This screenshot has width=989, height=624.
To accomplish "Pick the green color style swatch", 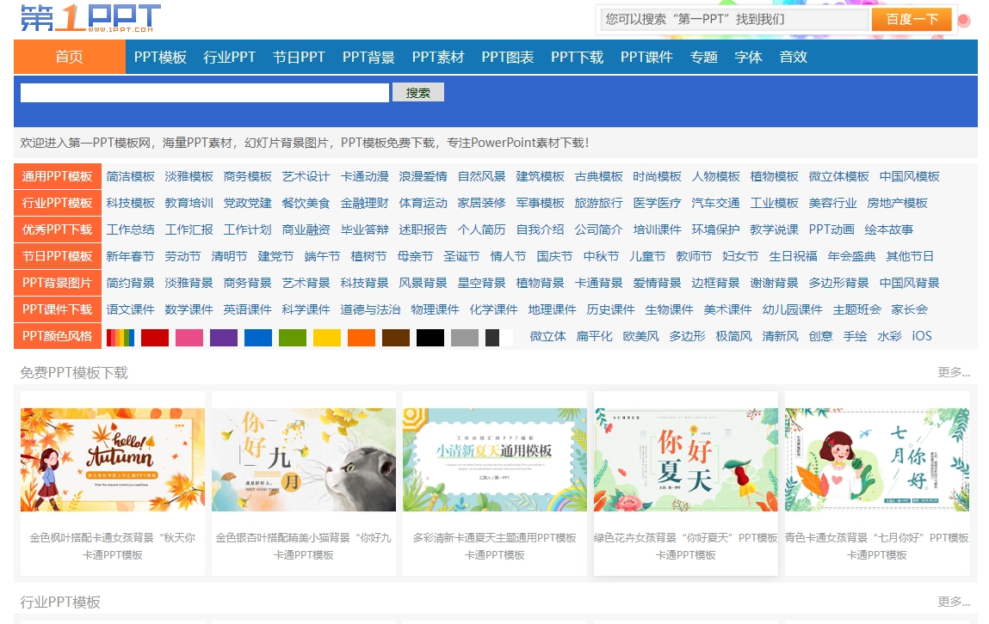I will pos(293,337).
